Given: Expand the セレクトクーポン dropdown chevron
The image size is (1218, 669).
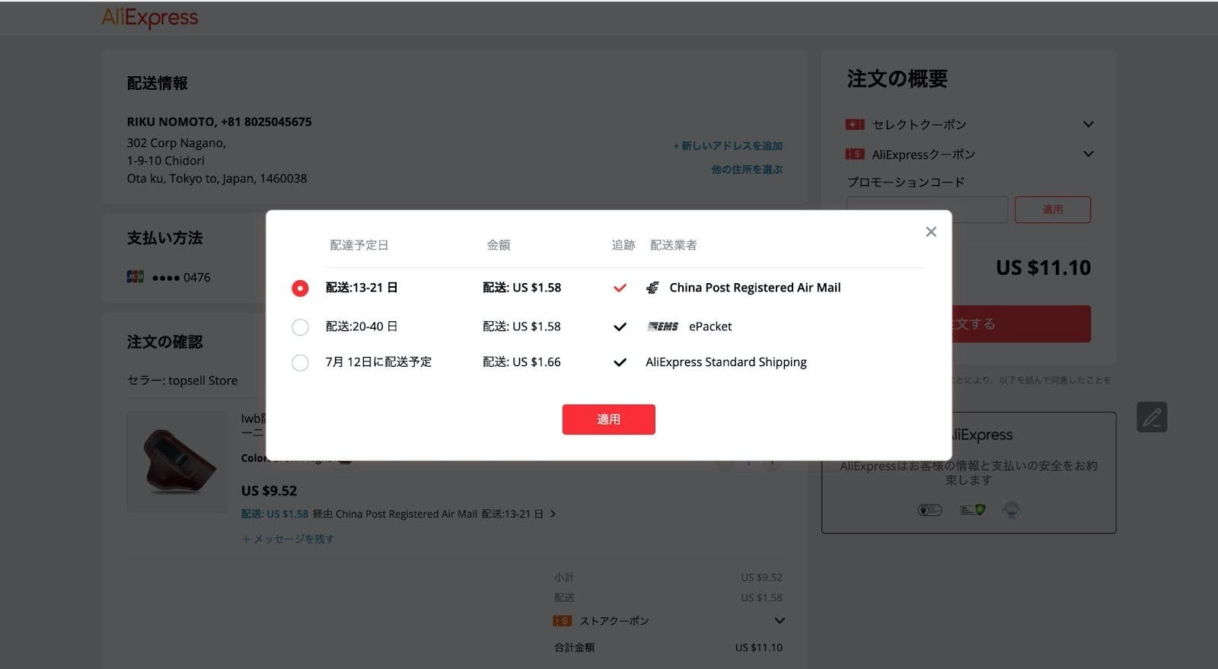Looking at the screenshot, I should [x=1088, y=124].
